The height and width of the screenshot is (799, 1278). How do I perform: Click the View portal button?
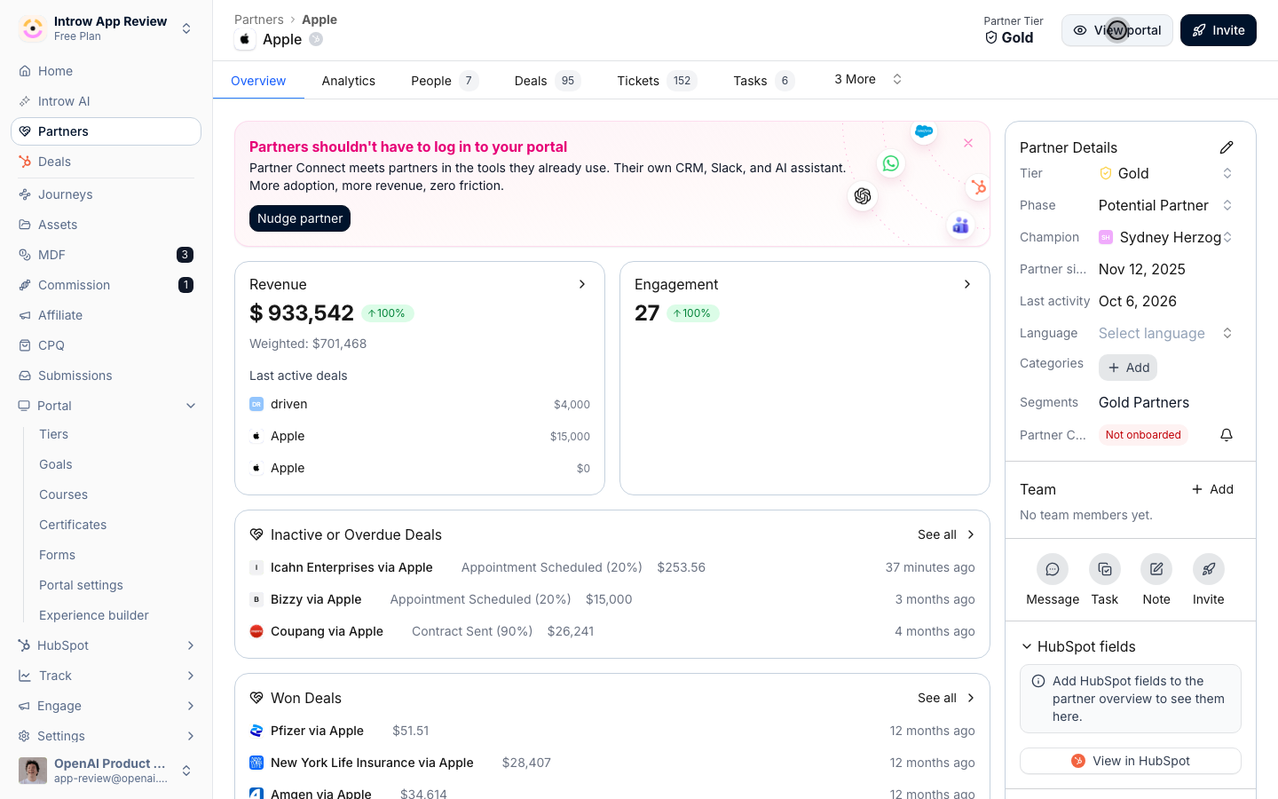1117,30
